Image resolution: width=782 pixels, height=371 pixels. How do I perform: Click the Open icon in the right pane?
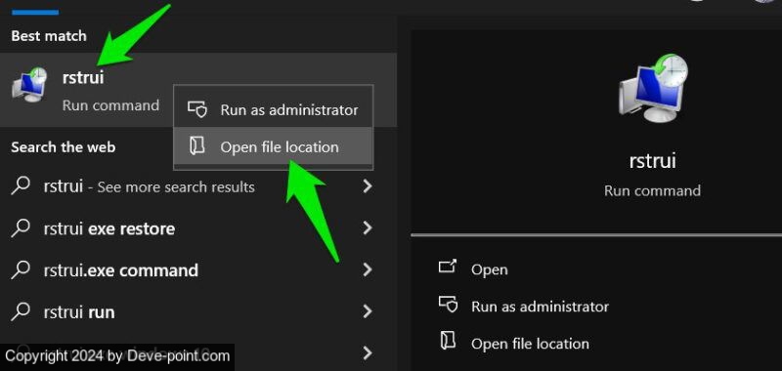448,267
